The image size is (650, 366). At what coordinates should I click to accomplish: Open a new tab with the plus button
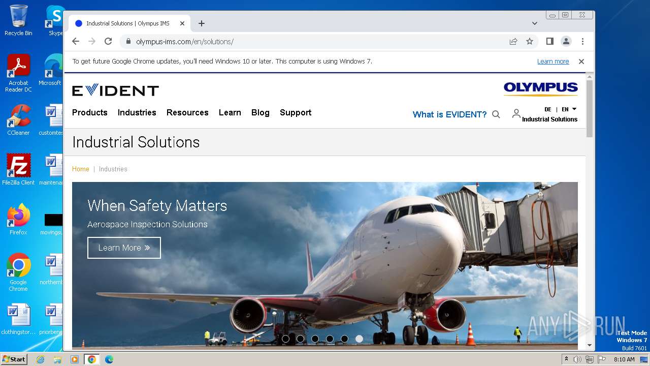click(x=202, y=23)
